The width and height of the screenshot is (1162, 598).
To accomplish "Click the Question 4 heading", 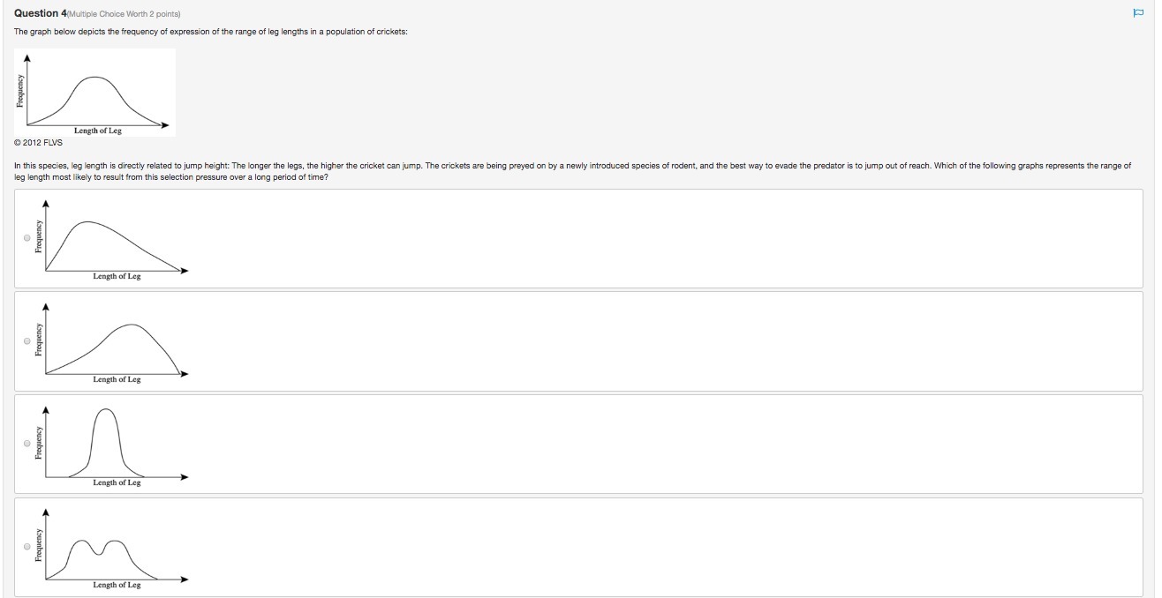I will click(x=41, y=13).
